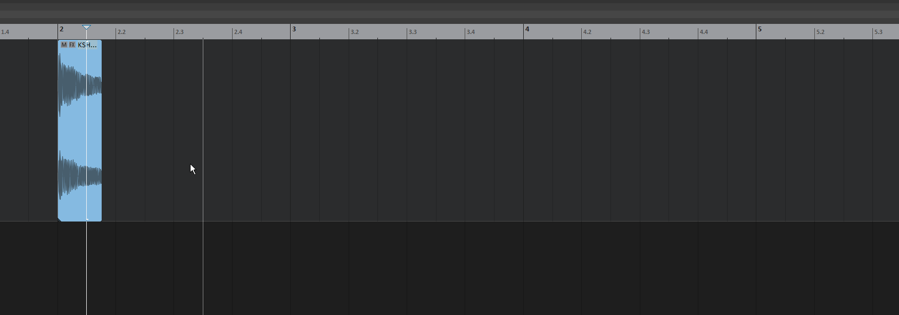
Task: Click the playhead triangle in the ruler
Action: pyautogui.click(x=87, y=27)
